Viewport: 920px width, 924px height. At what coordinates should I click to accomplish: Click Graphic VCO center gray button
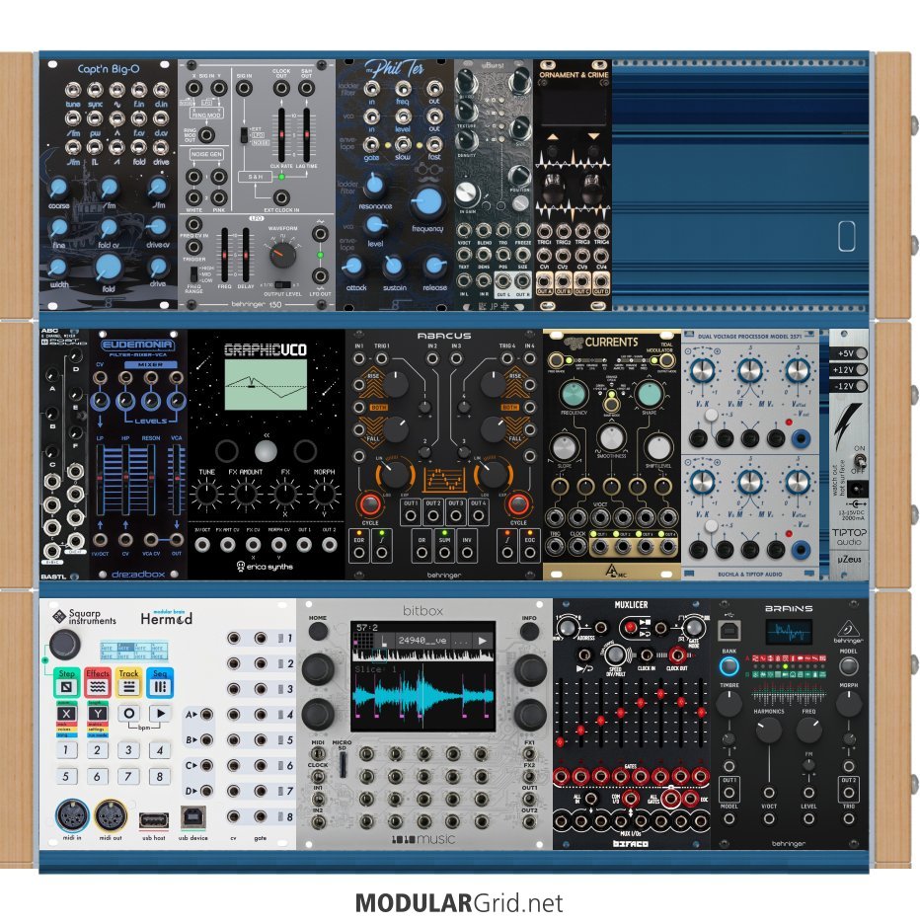tap(266, 451)
